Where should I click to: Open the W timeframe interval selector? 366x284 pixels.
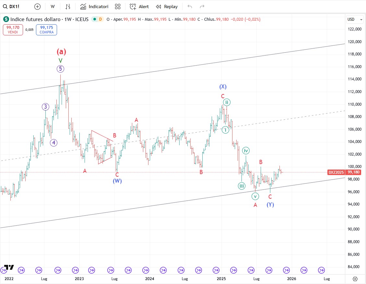point(53,6)
